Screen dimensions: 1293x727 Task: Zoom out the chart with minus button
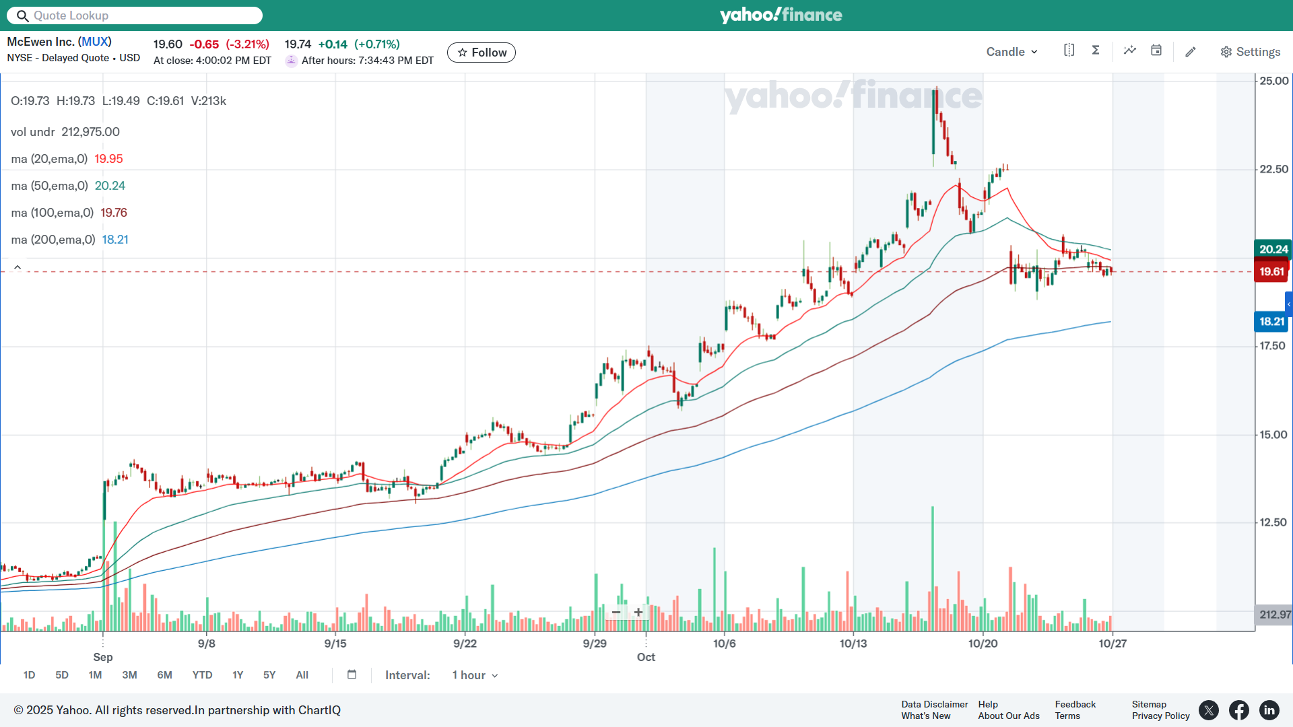click(616, 612)
